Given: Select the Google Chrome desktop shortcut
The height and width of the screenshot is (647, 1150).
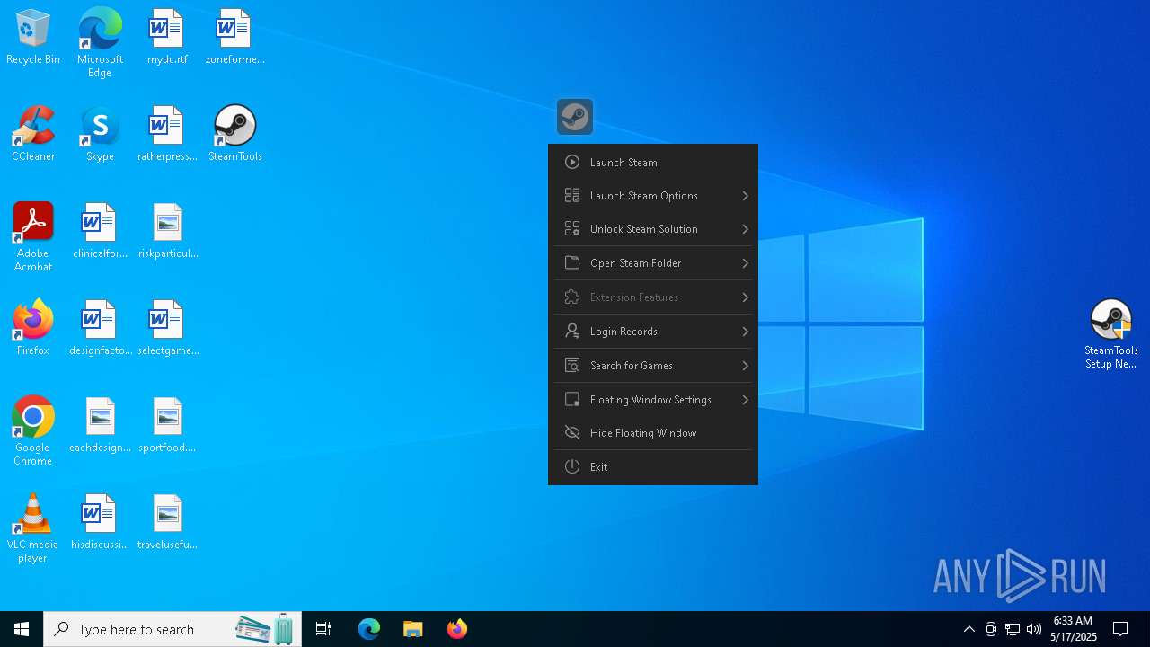Looking at the screenshot, I should pos(33,430).
